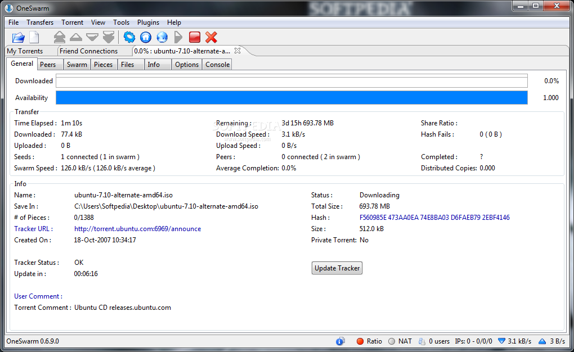The image size is (574, 352).
Task: Open the Help menu
Action: point(174,22)
